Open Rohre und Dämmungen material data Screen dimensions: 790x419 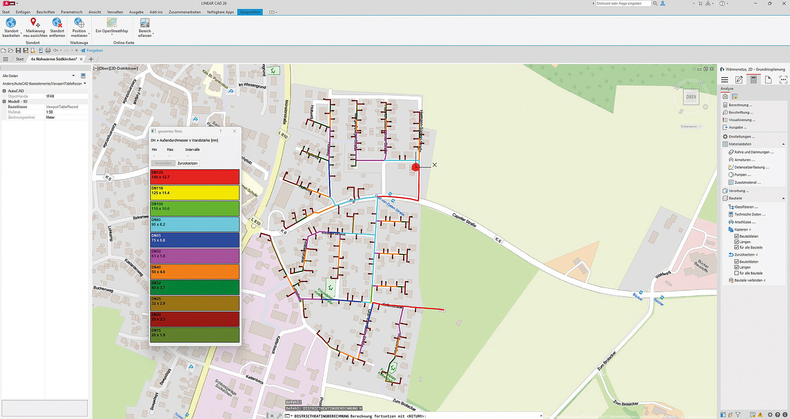[754, 152]
